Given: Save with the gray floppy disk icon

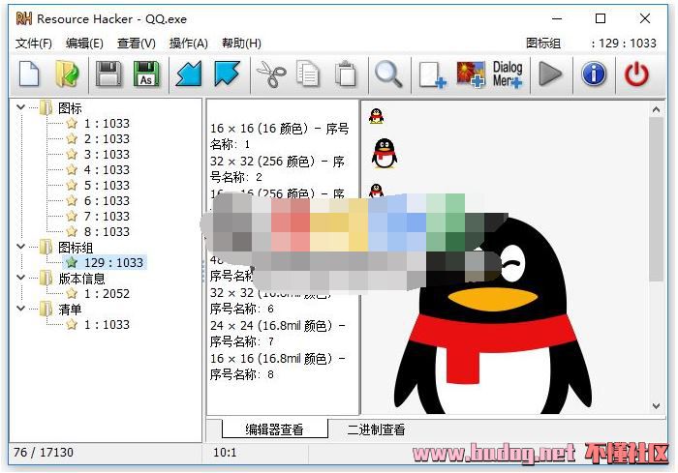Looking at the screenshot, I should point(108,74).
